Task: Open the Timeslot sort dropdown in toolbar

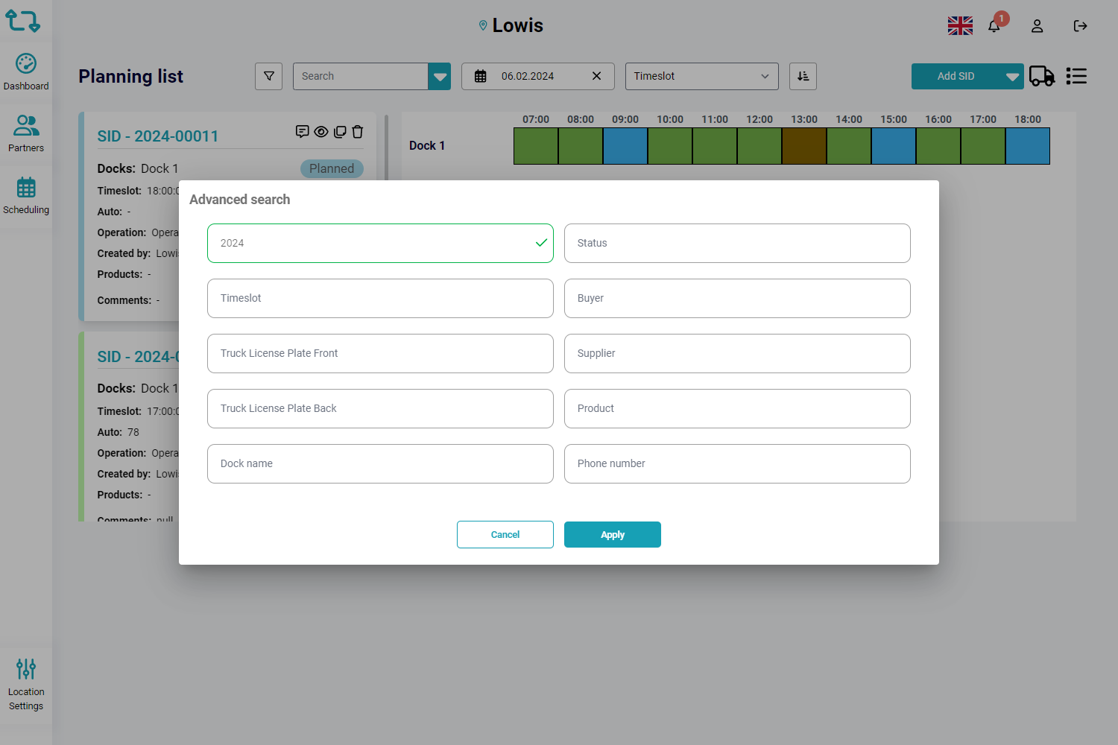Action: [701, 76]
